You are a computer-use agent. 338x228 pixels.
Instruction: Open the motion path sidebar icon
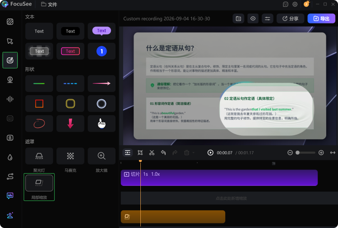click(x=10, y=177)
